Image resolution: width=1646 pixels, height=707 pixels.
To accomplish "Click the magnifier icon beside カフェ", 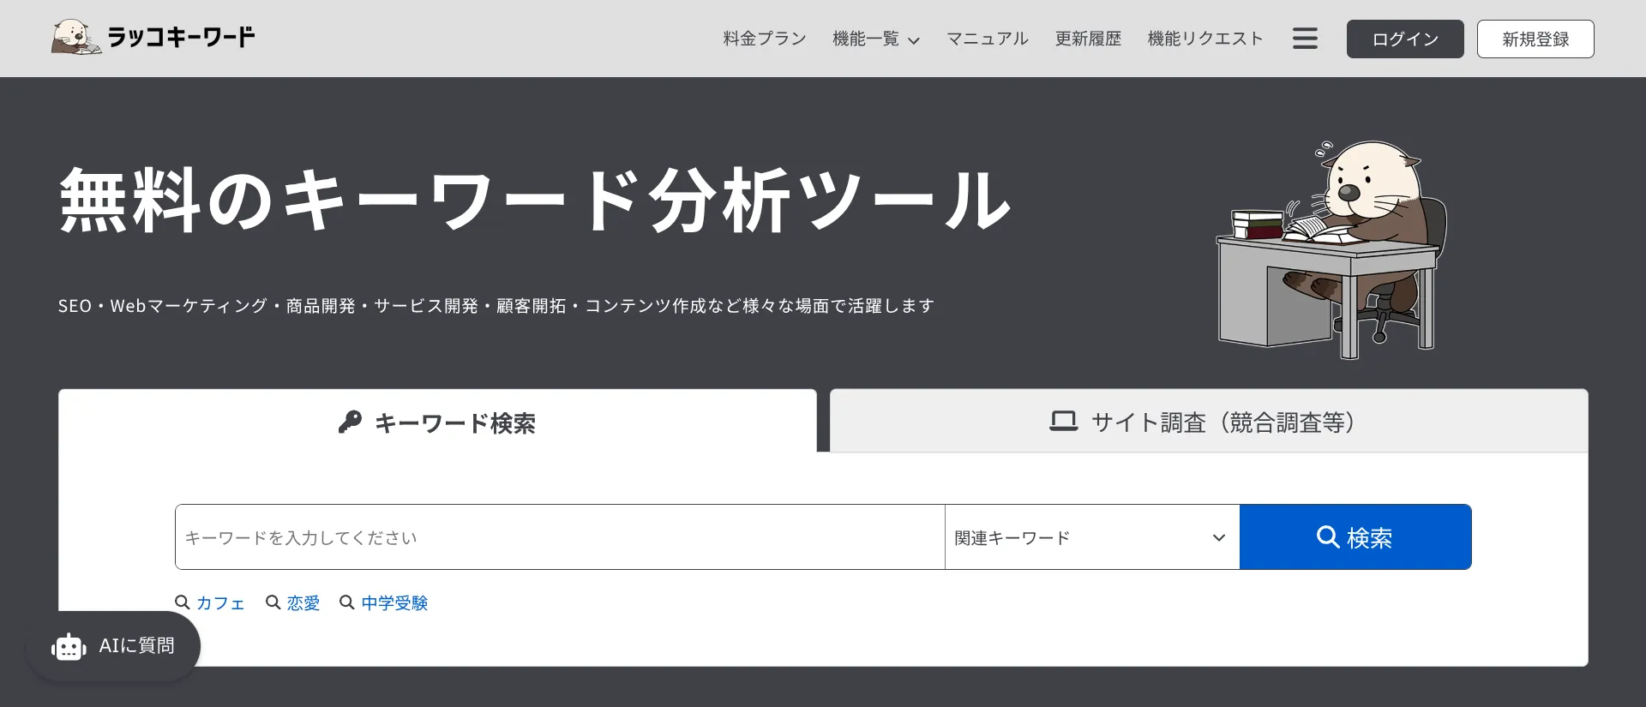I will 183,602.
